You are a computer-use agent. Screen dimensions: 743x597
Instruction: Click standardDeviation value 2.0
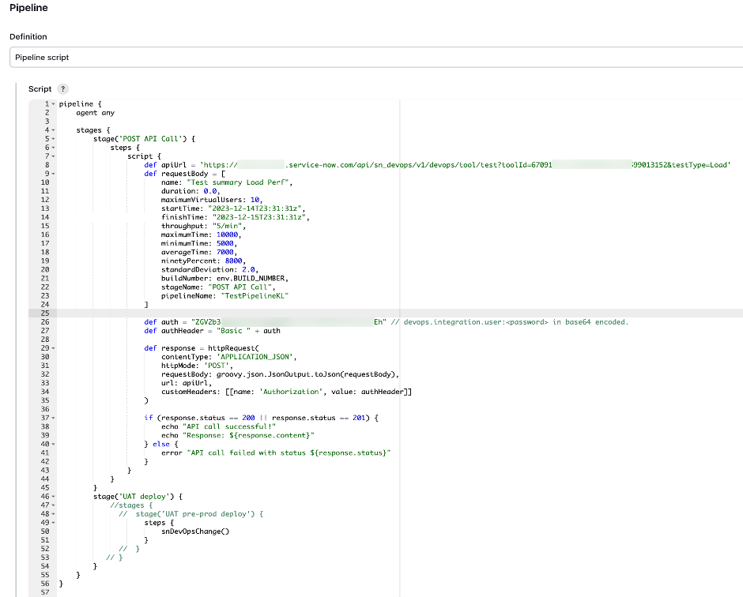pos(248,269)
